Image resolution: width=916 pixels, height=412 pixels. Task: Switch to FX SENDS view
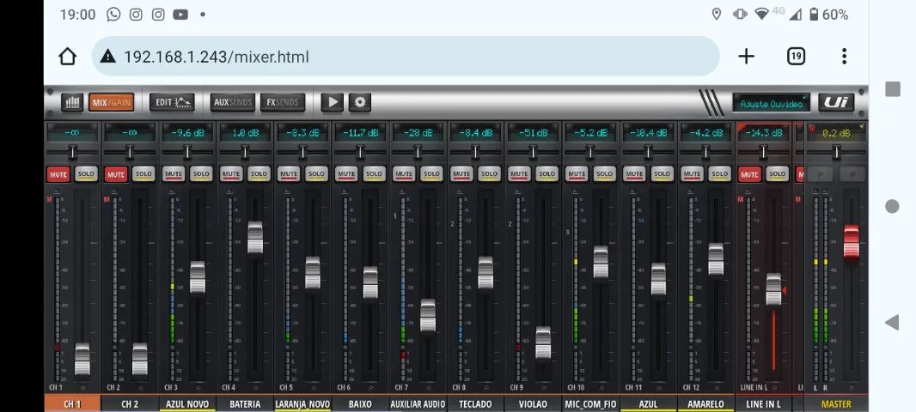click(283, 102)
